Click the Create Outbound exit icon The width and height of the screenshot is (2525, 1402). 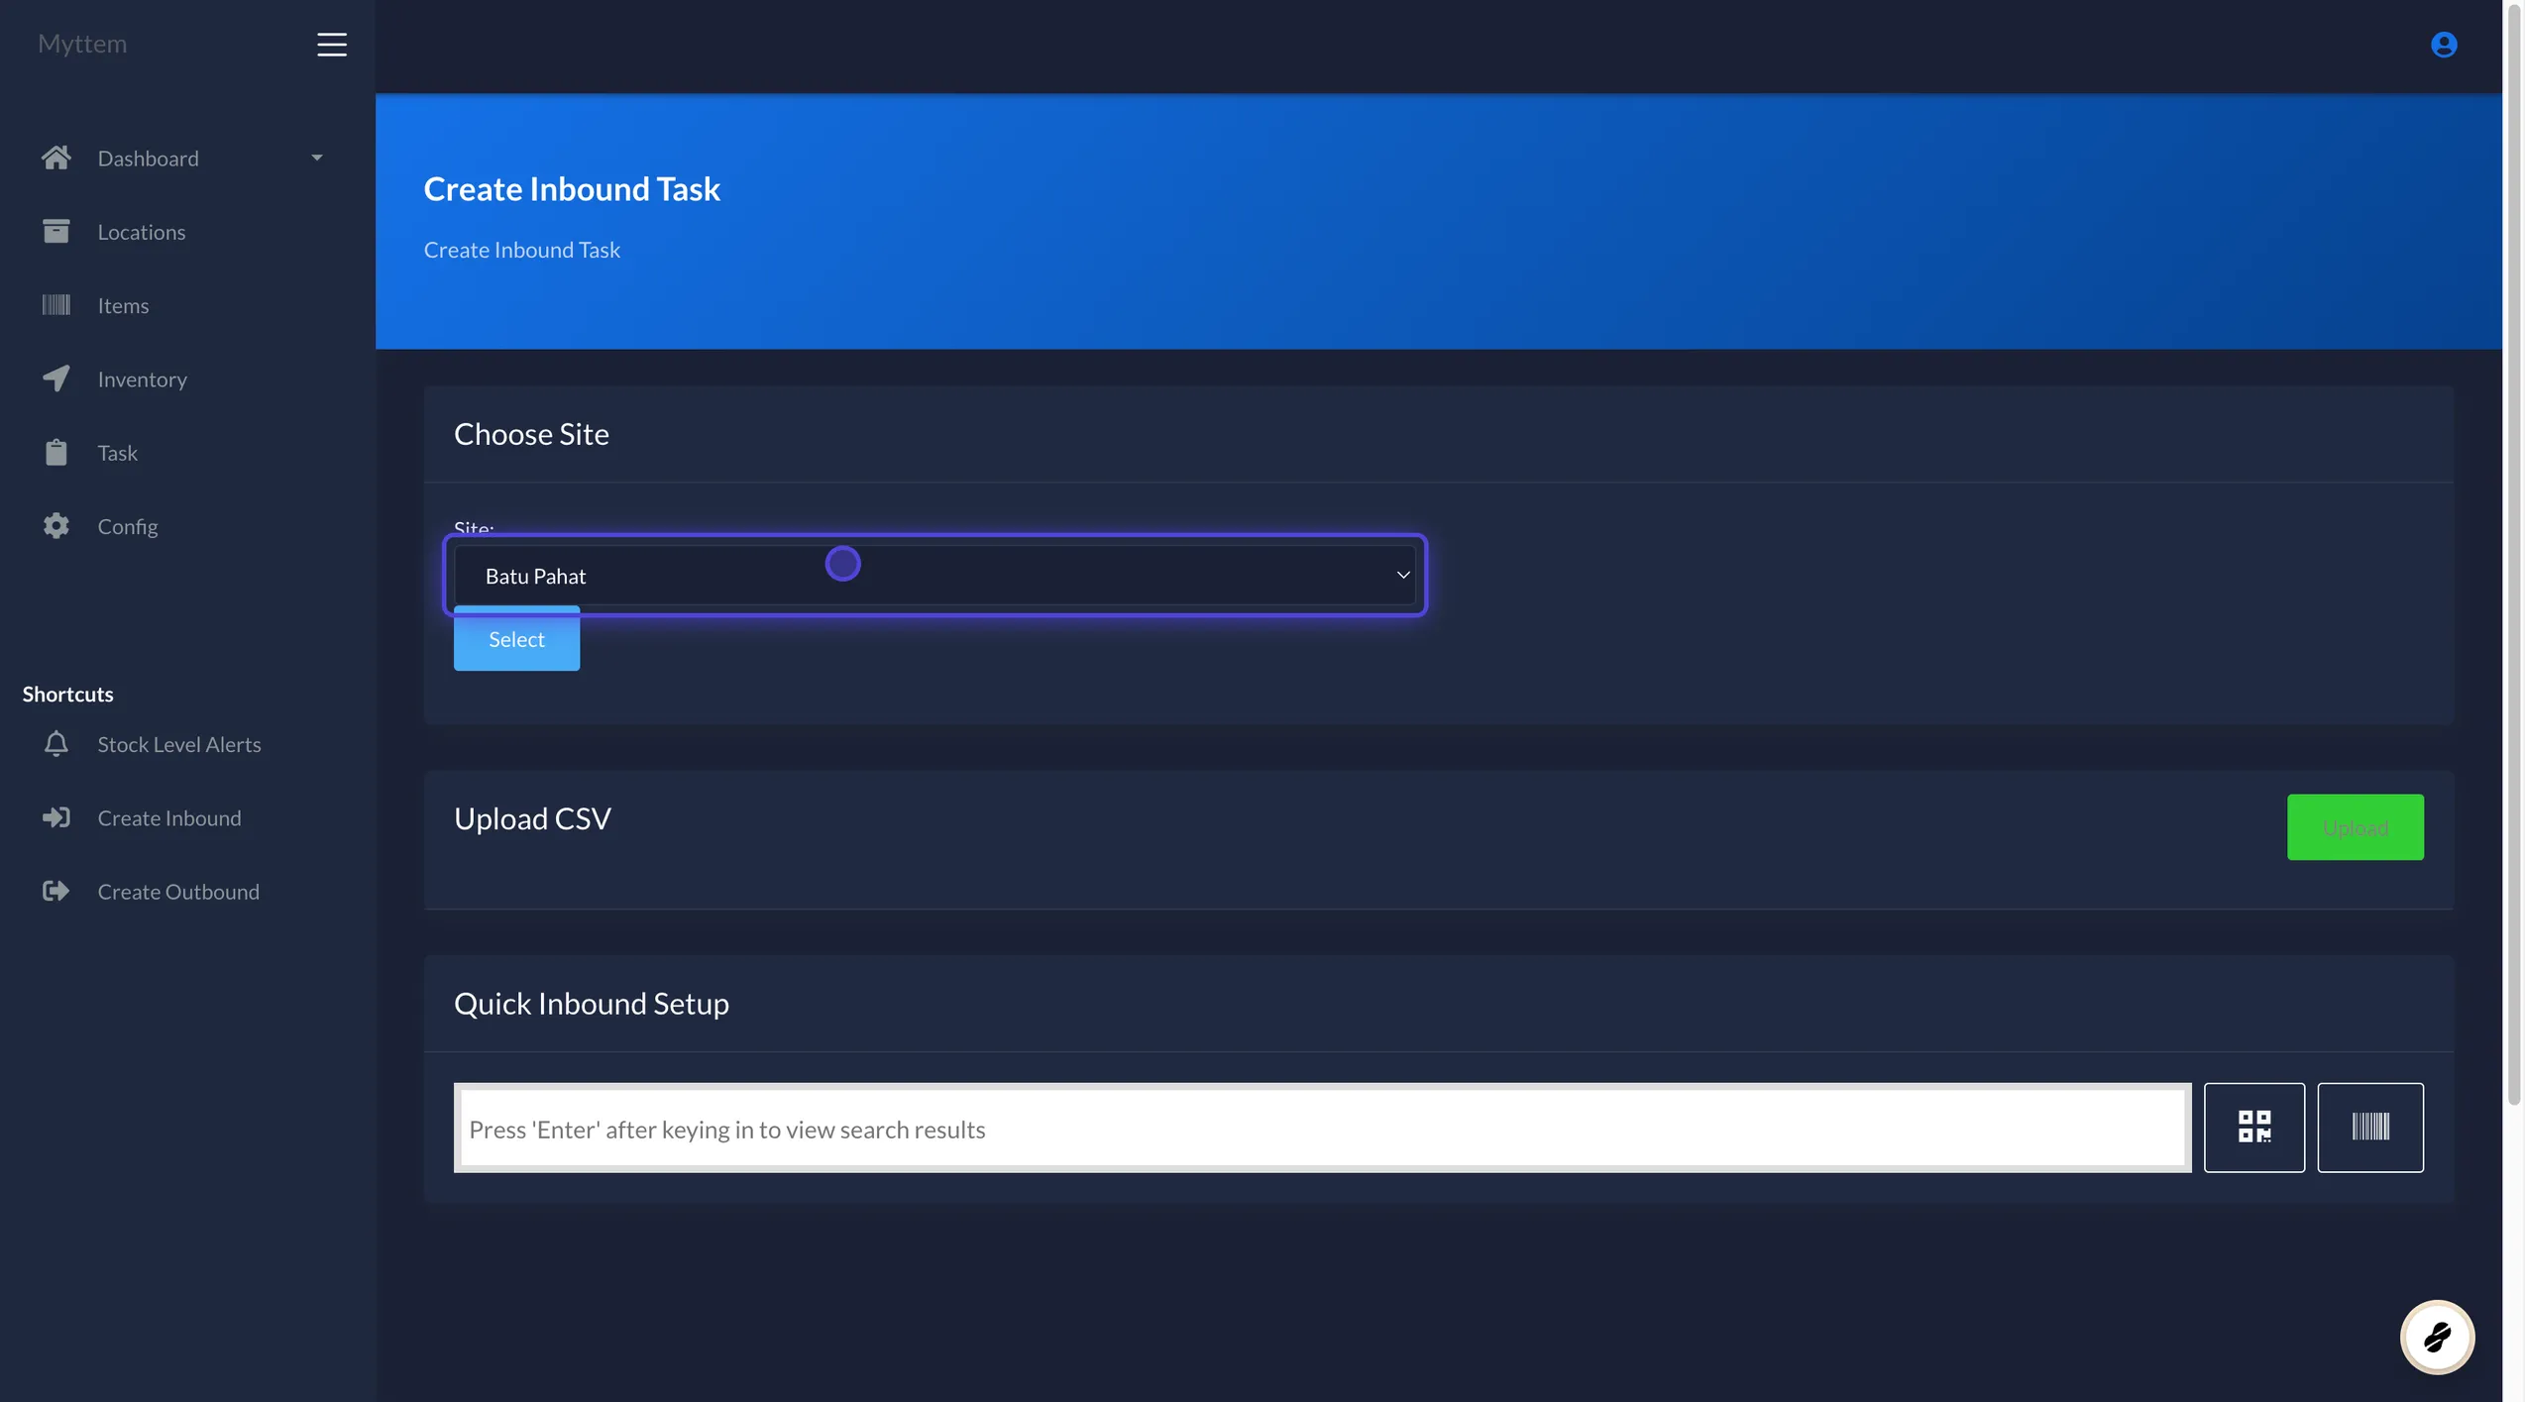(x=56, y=891)
